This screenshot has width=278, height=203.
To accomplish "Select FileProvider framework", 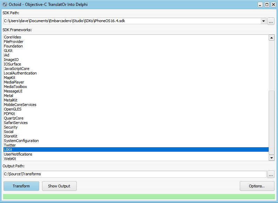I will point(136,42).
